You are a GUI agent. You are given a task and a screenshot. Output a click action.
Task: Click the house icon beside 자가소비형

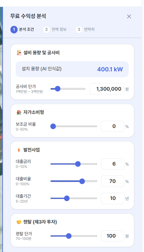pyautogui.click(x=19, y=112)
